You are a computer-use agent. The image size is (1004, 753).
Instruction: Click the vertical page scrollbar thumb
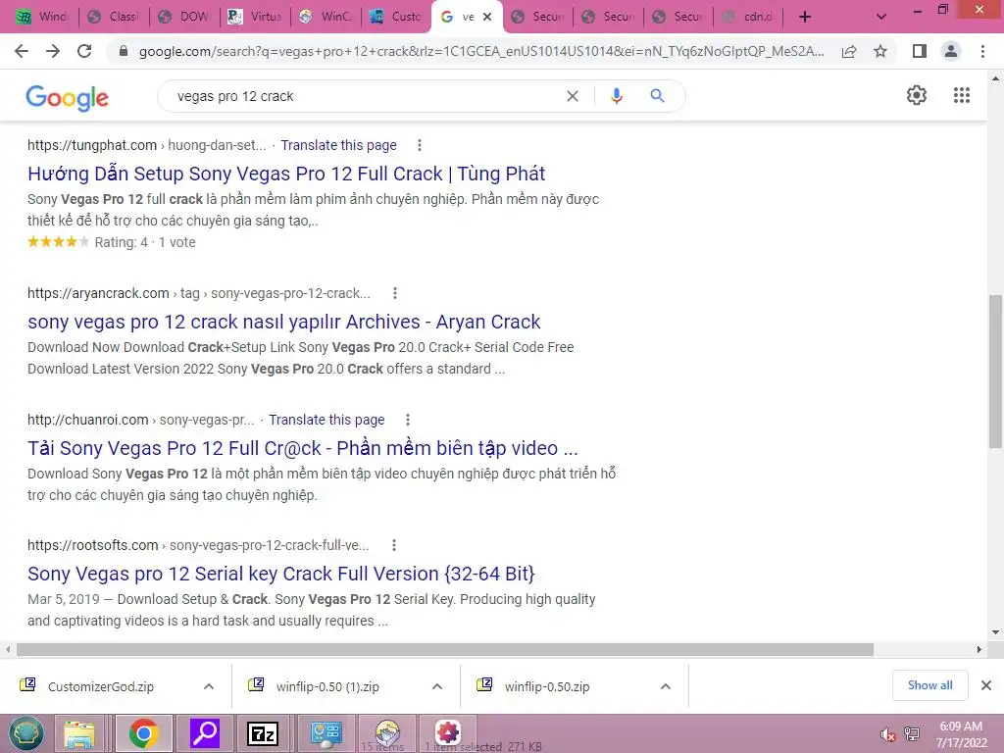(x=995, y=372)
